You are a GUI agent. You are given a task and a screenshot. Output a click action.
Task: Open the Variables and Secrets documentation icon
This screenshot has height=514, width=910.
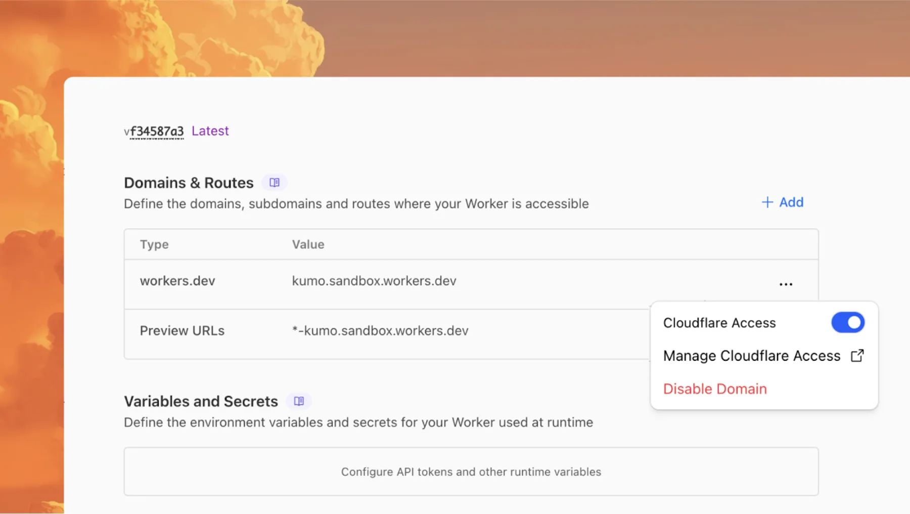299,401
